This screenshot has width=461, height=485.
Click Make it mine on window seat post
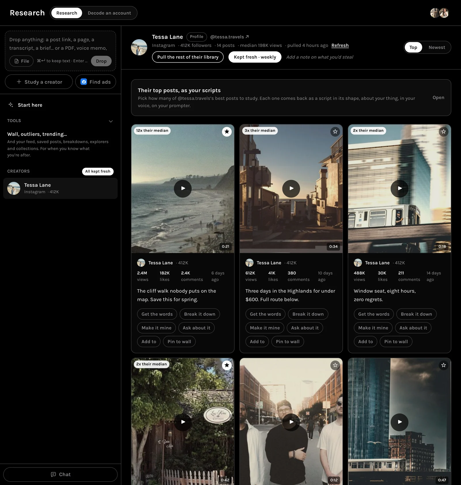[x=373, y=328]
